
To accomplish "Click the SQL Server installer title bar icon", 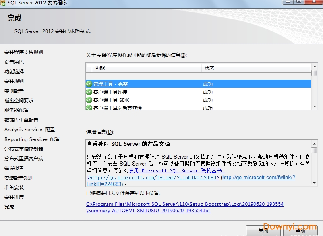I will [x=3, y=2].
